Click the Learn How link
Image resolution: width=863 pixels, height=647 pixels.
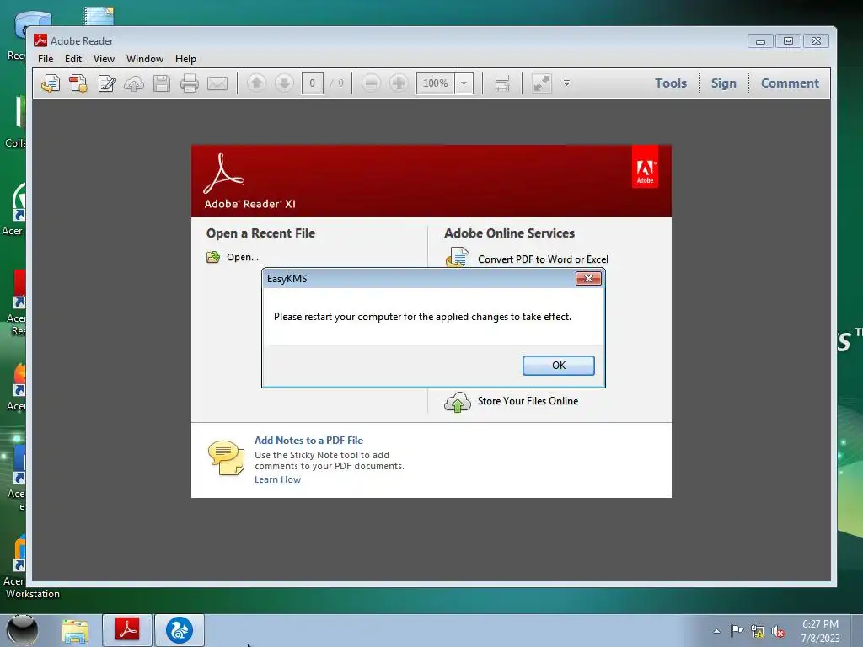pos(277,479)
